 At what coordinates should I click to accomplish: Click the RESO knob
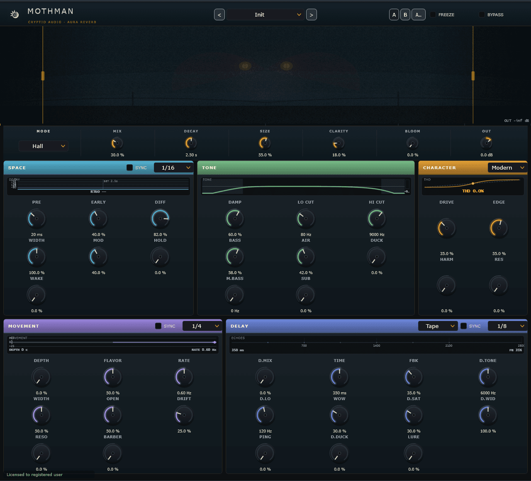[41, 454]
